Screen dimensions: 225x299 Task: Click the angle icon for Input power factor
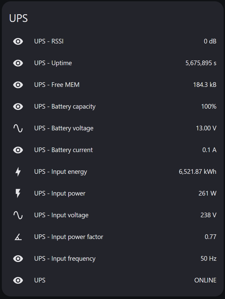(x=18, y=237)
